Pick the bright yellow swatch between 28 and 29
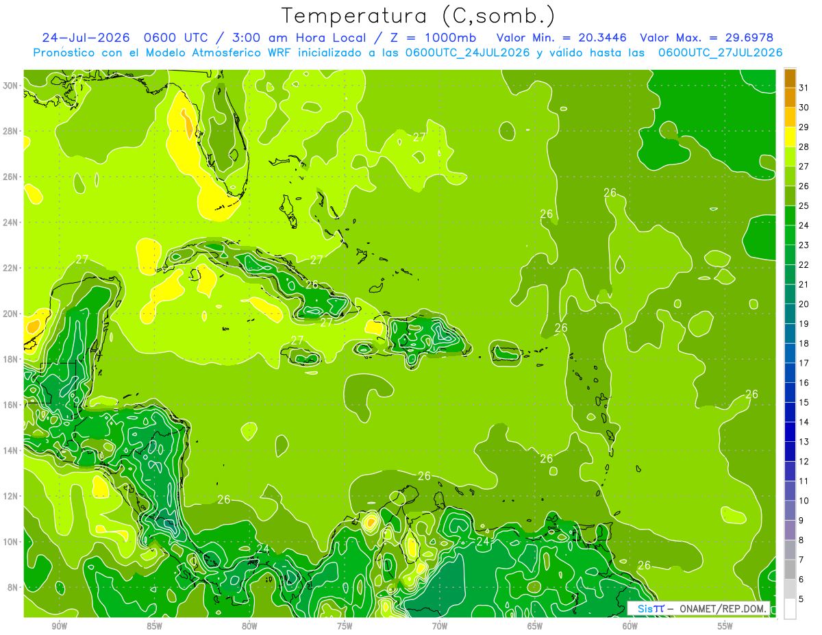Viewport: 822px width, 635px height. click(790, 137)
